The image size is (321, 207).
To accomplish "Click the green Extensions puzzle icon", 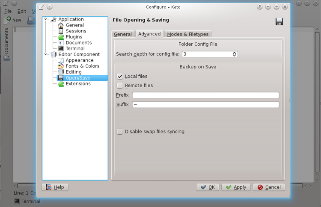I will [61, 84].
